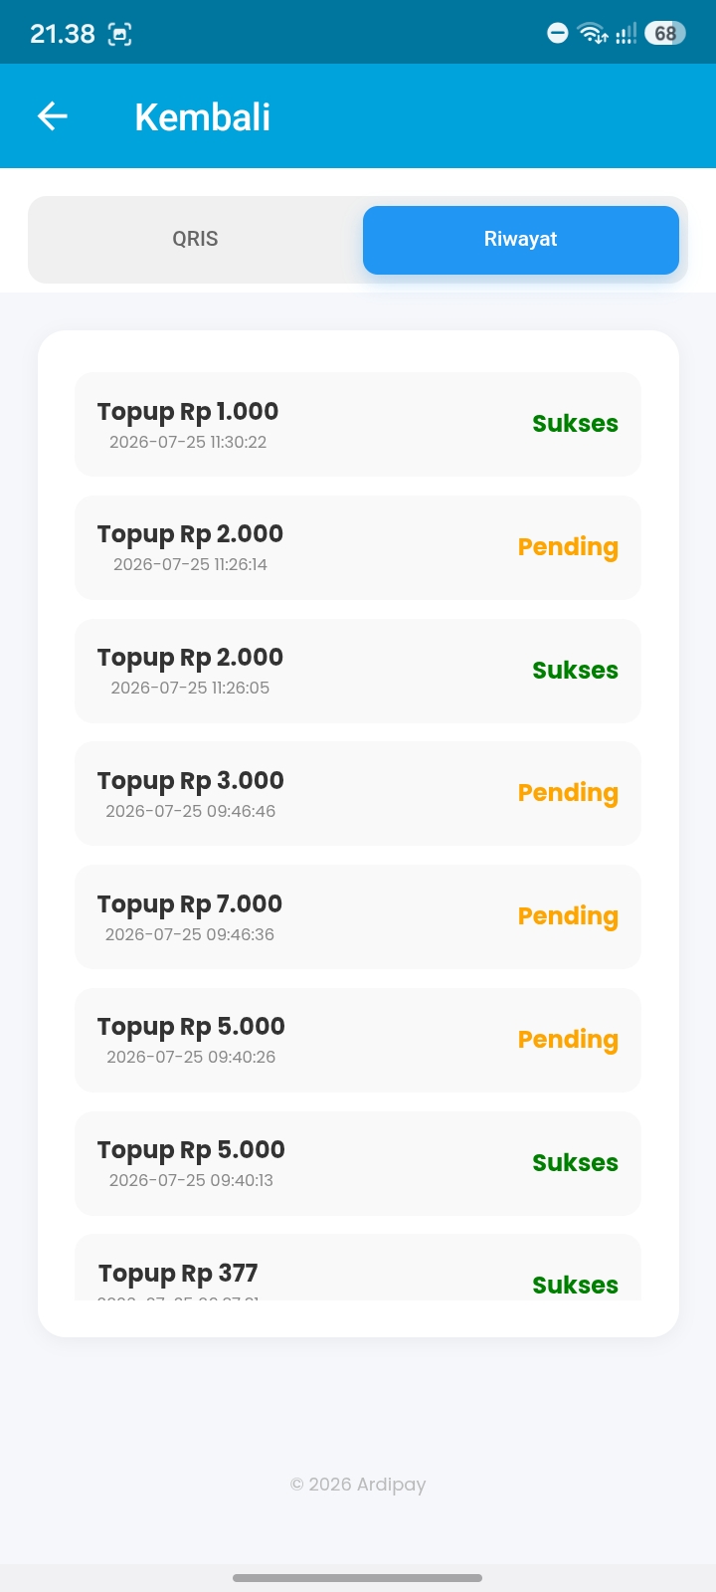The width and height of the screenshot is (716, 1592).
Task: Tap the mobile signal strength icon
Action: pos(626,33)
